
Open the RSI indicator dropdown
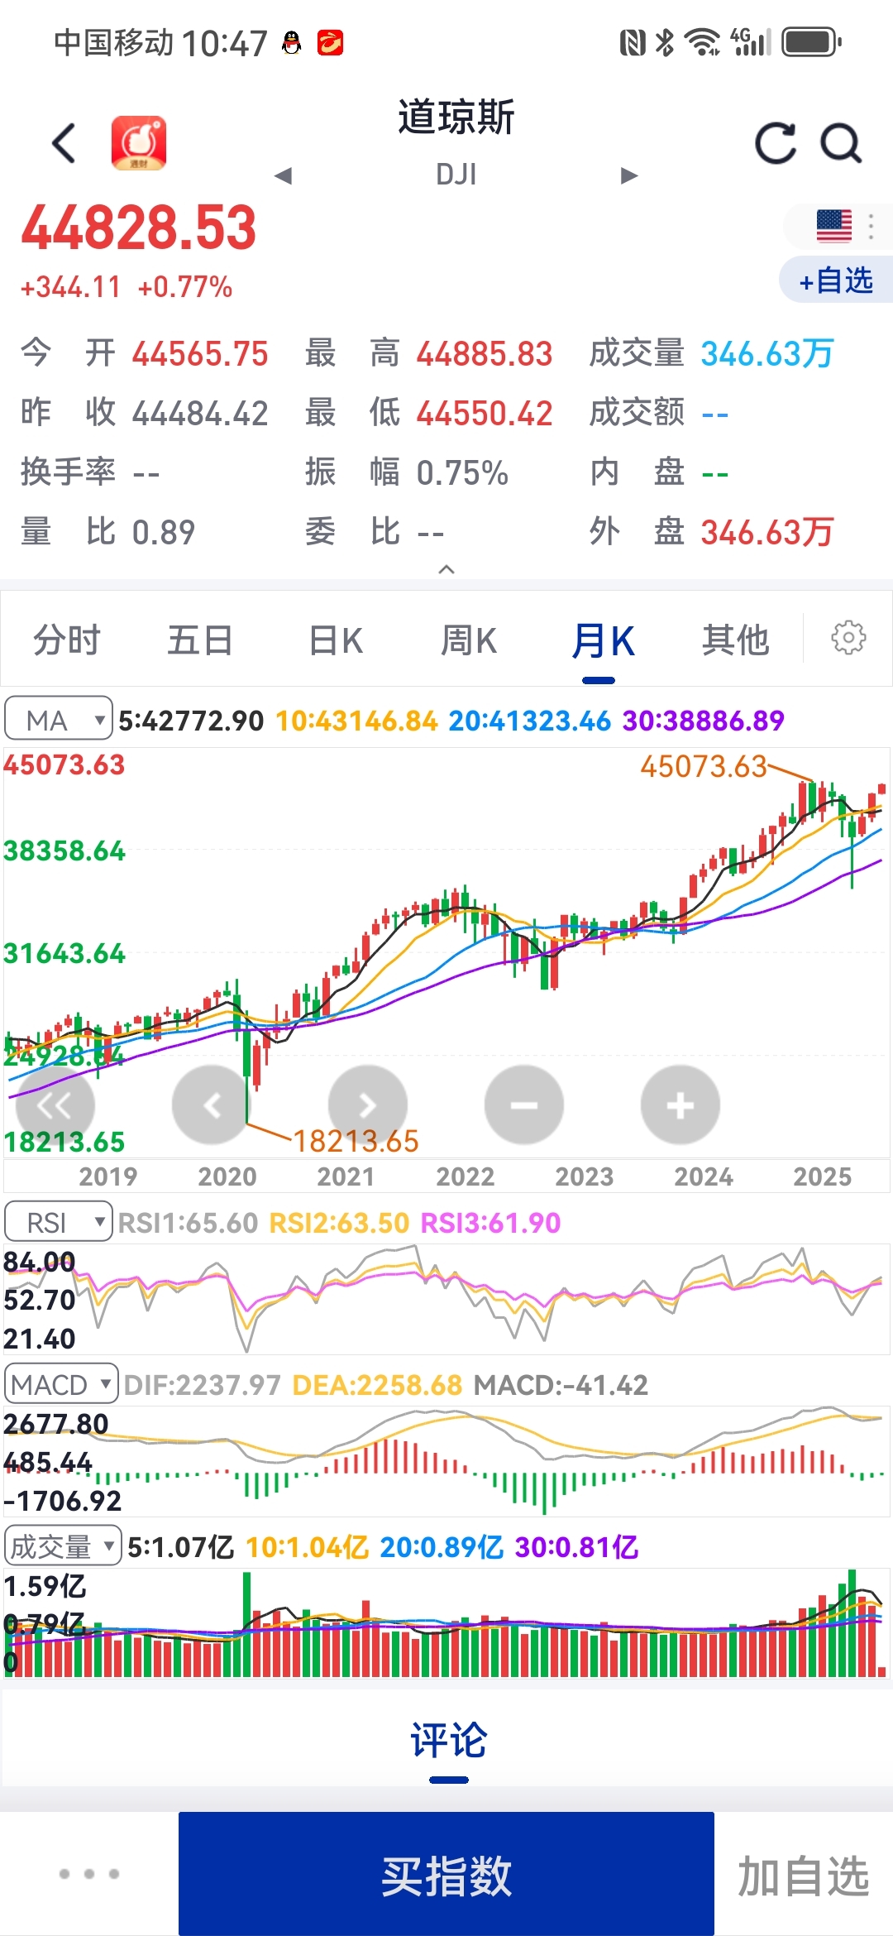click(59, 1221)
